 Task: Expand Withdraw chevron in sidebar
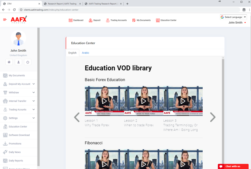coord(33,92)
